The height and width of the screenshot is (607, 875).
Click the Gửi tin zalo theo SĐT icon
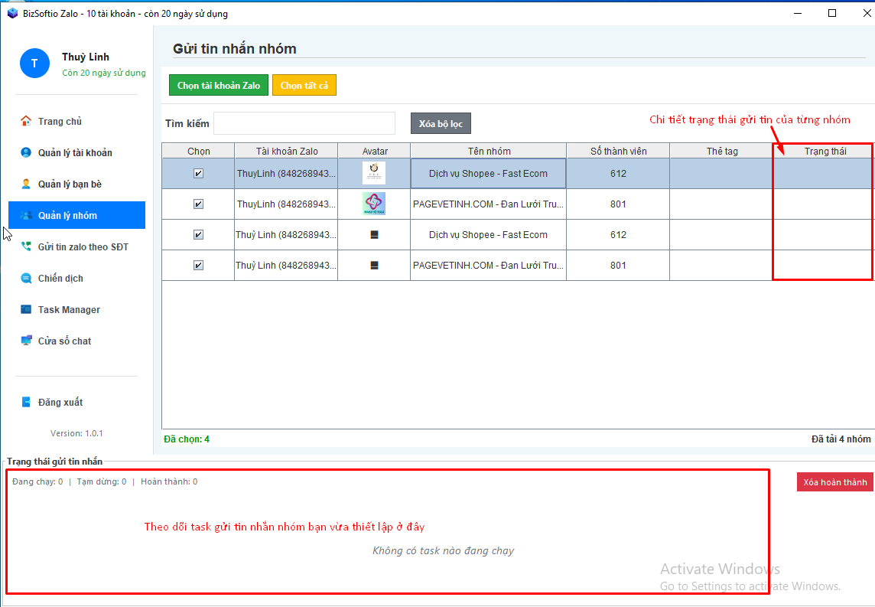26,246
